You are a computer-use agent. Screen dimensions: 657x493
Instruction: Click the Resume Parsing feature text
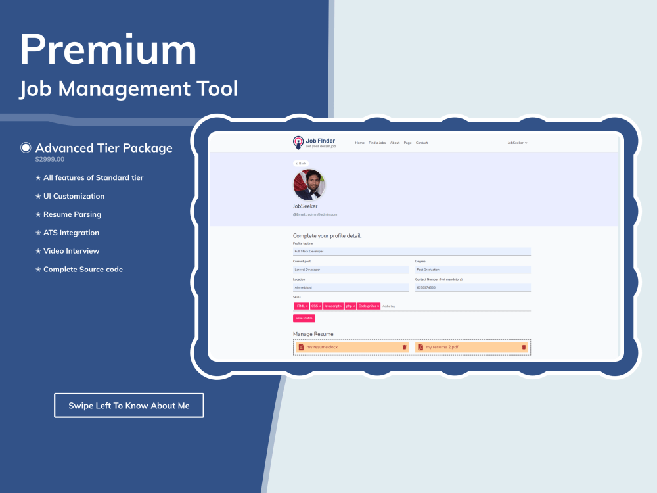(72, 214)
